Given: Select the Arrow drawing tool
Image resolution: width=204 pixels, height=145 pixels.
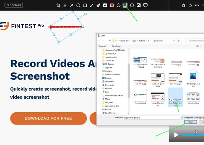Looking at the screenshot, I should pyautogui.click(x=71, y=5).
